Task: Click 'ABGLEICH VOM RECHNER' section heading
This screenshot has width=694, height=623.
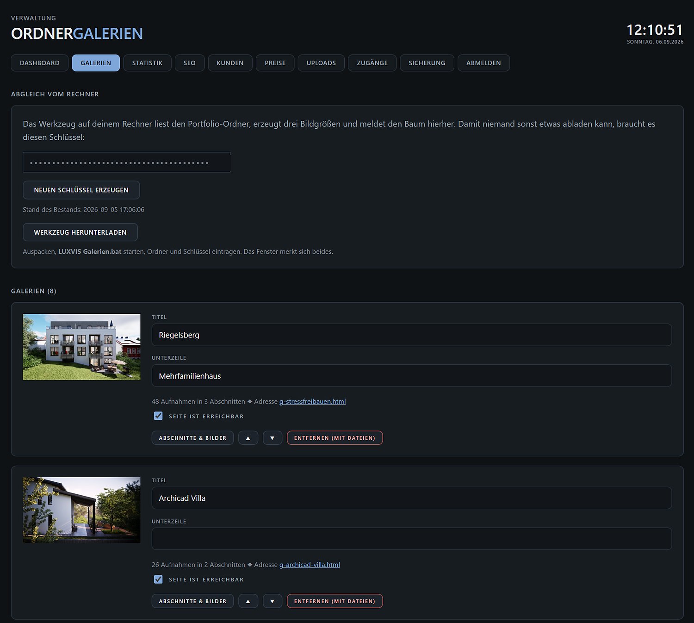Action: point(55,94)
